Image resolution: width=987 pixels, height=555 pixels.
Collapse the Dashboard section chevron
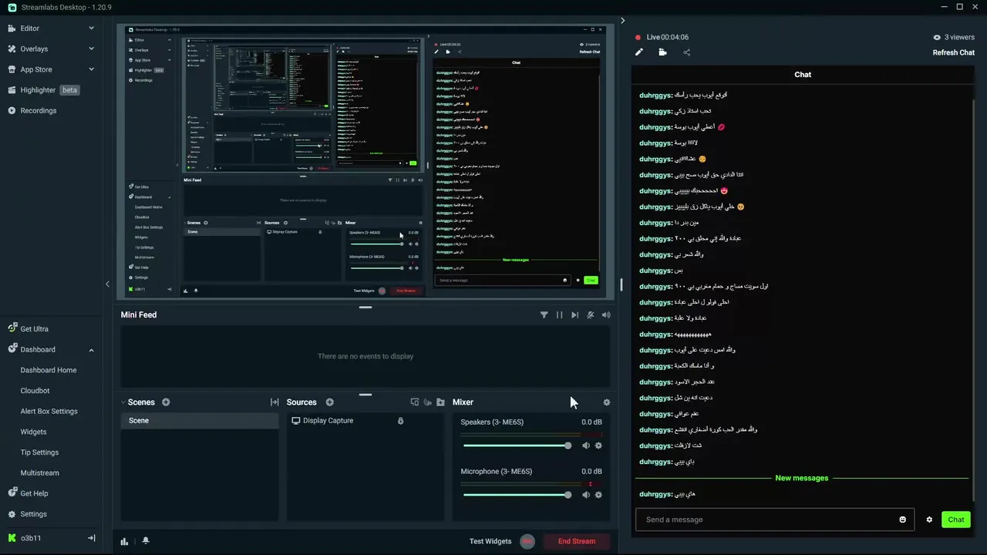[x=91, y=350]
